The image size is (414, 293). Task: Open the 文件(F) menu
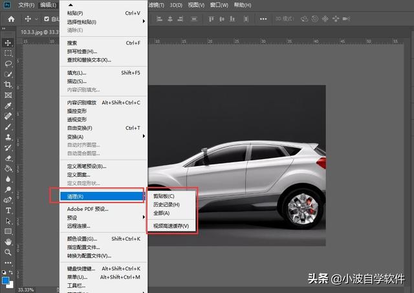pyautogui.click(x=26, y=5)
